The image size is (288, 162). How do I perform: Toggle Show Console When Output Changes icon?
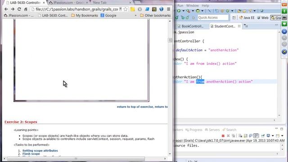[x=251, y=136]
